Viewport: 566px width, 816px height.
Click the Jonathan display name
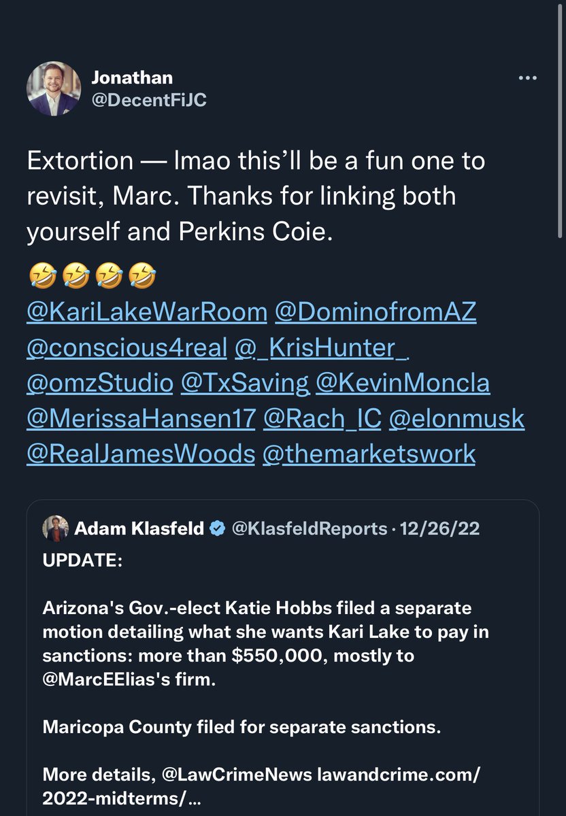point(132,78)
